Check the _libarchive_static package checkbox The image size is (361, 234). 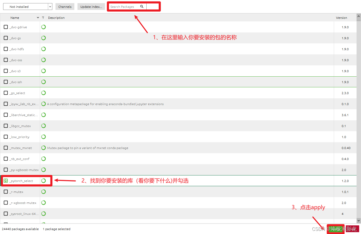[6, 115]
